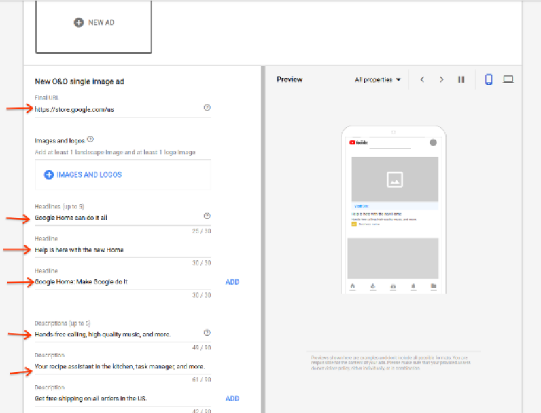
Task: Pause the ad preview rotation
Action: pos(461,80)
